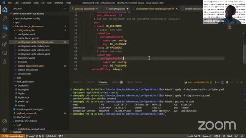The width and height of the screenshot is (246, 138).
Task: Collapse Introduction_to_Kubernetes folder
Action: 29,26
